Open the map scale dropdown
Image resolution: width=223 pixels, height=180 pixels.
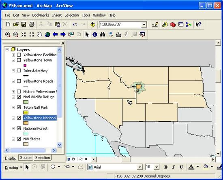coord(144,25)
